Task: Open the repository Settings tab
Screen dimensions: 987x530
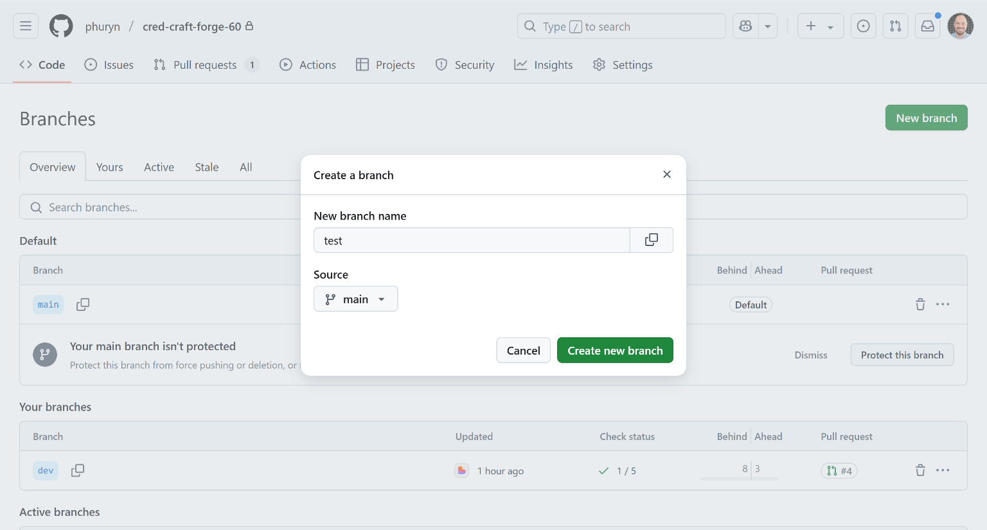Action: click(622, 64)
